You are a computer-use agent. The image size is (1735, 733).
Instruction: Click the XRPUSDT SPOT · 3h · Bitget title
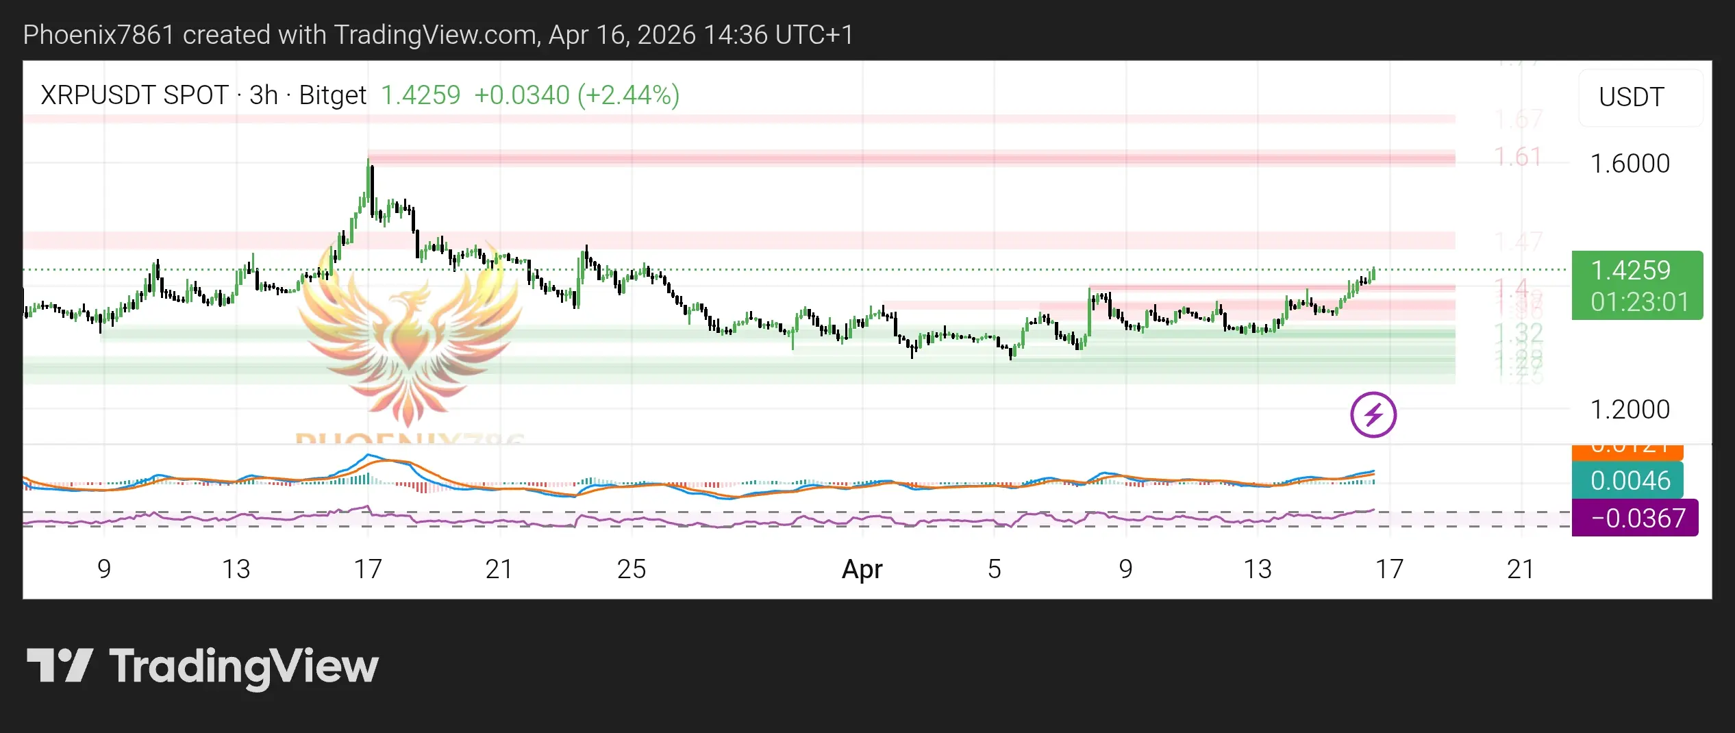[203, 95]
